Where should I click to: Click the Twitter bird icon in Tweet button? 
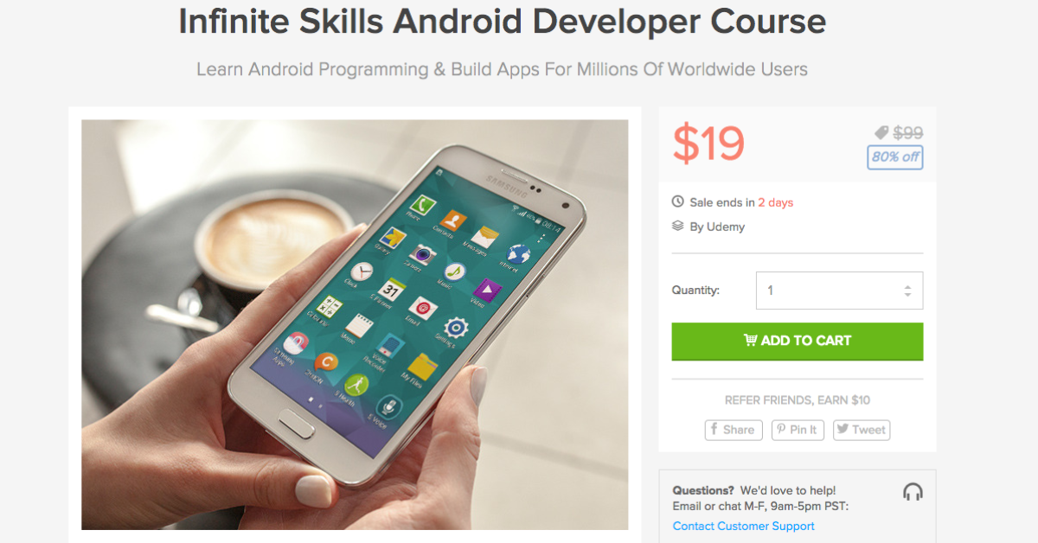(x=843, y=429)
